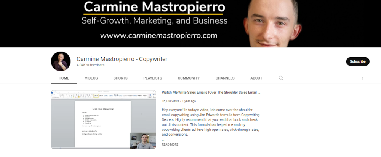
Task: Click the channel search magnifier icon
Action: coord(281,78)
